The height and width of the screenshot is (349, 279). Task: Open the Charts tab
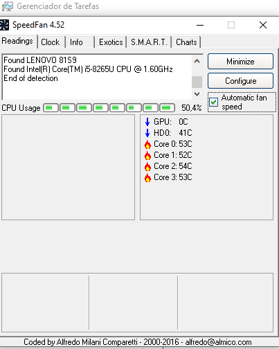point(186,42)
